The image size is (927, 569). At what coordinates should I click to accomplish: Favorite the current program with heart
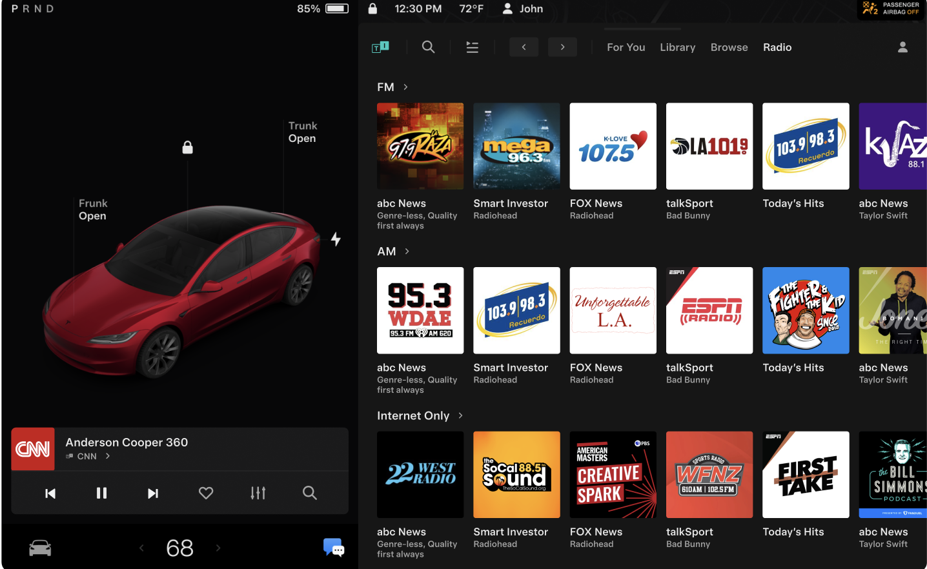coord(206,494)
